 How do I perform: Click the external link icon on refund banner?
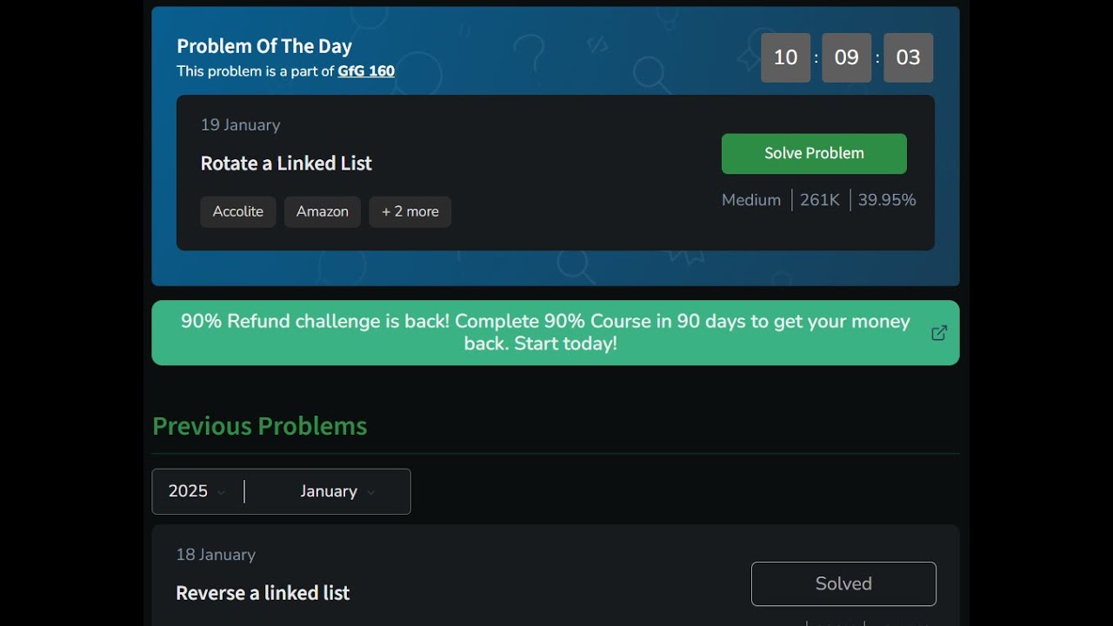point(939,333)
